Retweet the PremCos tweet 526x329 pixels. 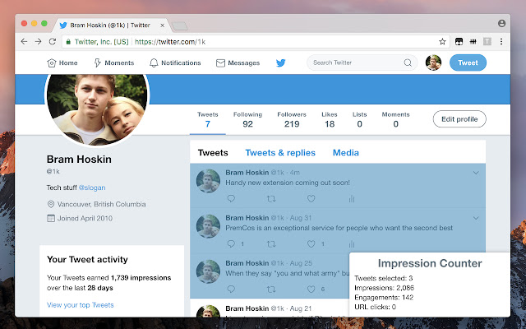pyautogui.click(x=271, y=244)
